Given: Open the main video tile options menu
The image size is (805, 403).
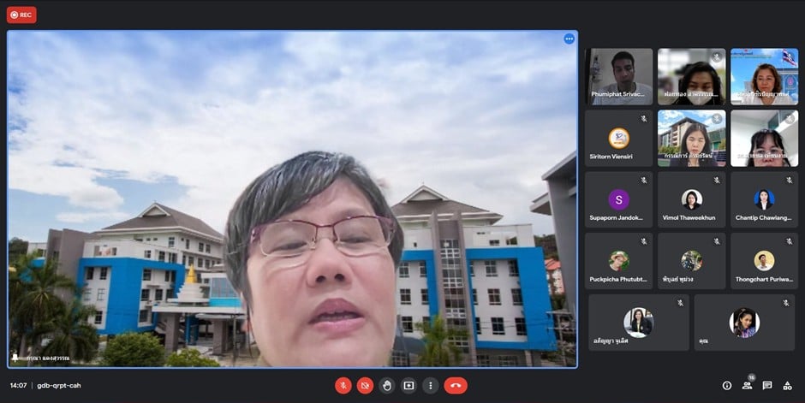Looking at the screenshot, I should (569, 39).
